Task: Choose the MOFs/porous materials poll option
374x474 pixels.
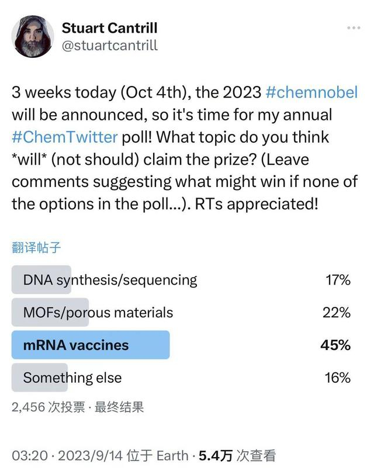Action: click(x=98, y=312)
